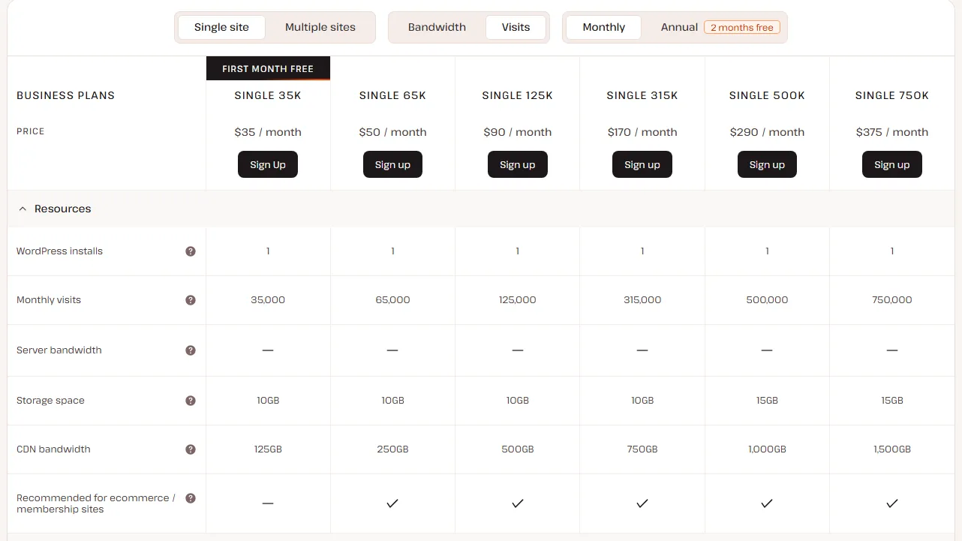
Task: Click the $170 / month price
Action: tap(642, 132)
